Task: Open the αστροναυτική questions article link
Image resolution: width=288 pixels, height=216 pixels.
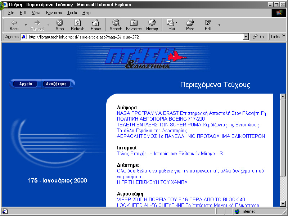Action: pyautogui.click(x=190, y=174)
